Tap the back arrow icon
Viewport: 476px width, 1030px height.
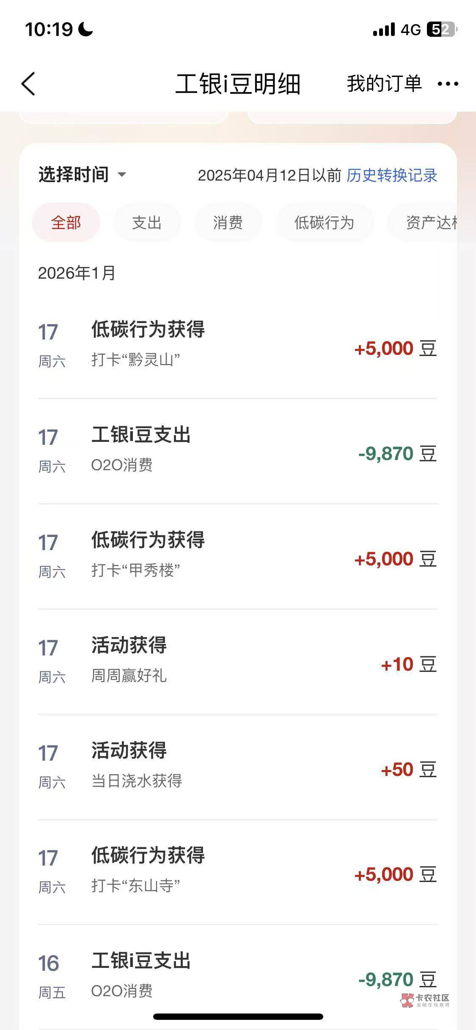28,84
